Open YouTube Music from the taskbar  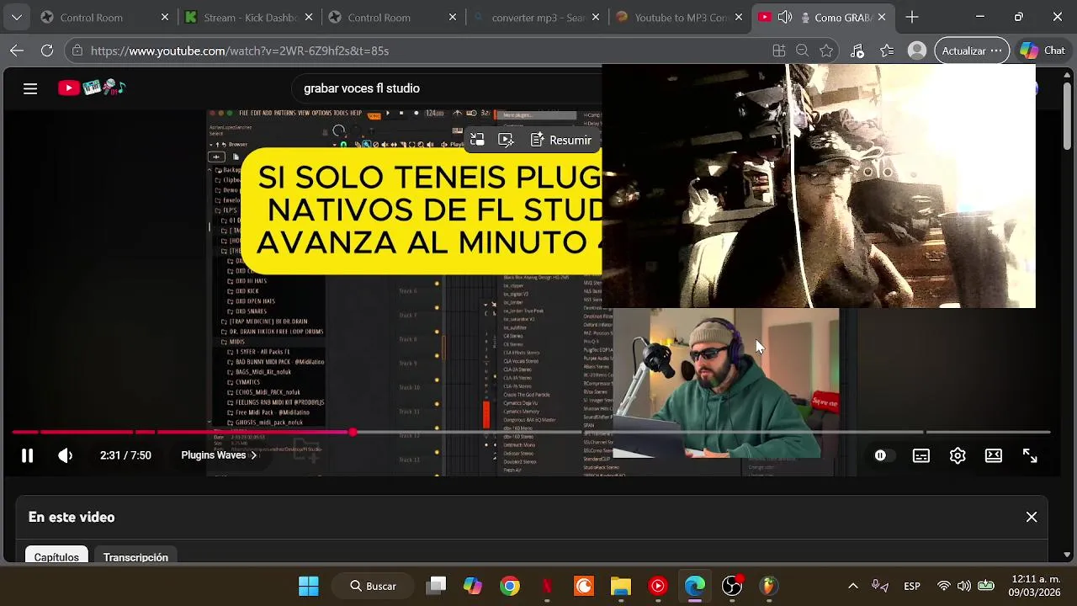click(658, 586)
